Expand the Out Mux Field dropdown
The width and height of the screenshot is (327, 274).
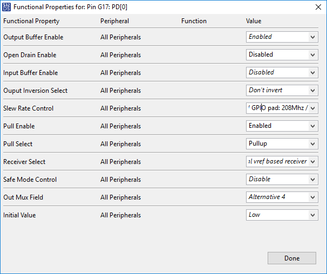click(x=312, y=197)
